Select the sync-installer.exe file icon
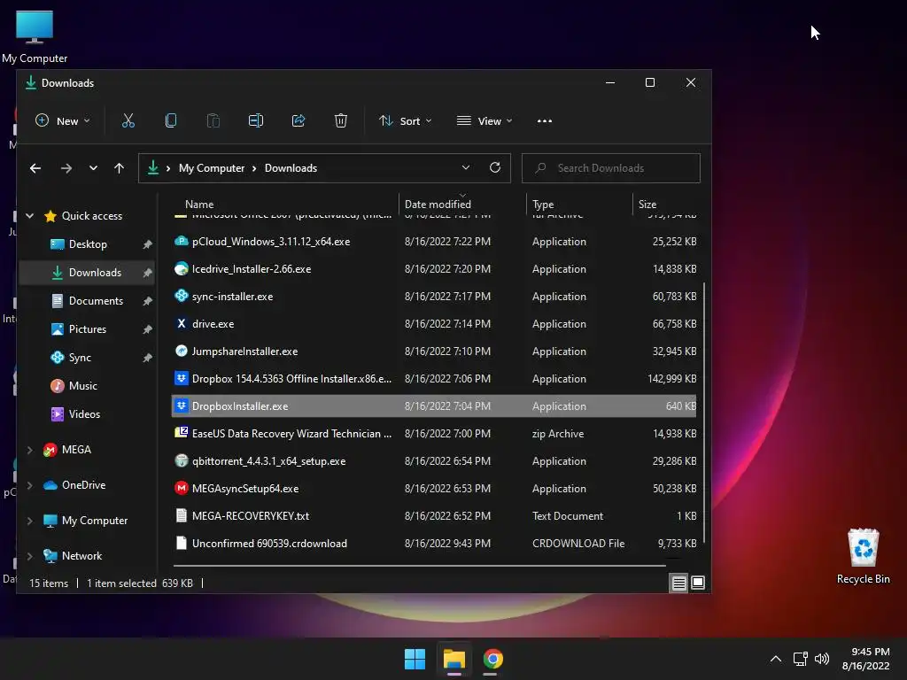The image size is (907, 680). [x=181, y=296]
